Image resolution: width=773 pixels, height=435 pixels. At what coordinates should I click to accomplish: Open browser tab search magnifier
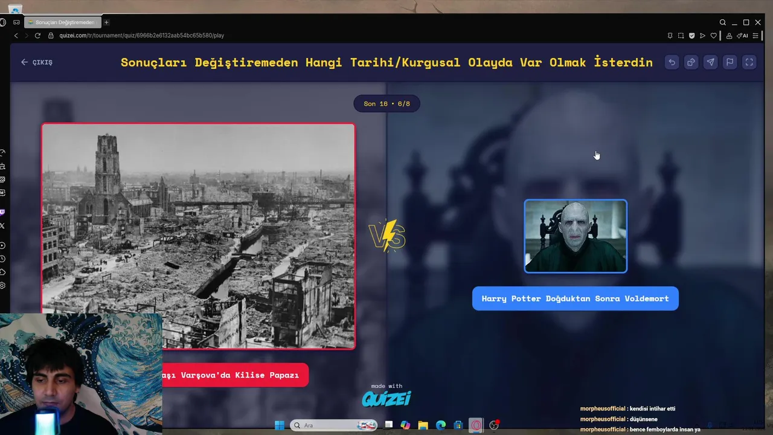[x=722, y=22]
